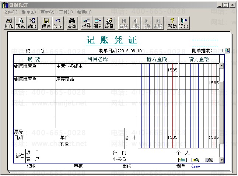Screen dimensions: 238x176
Task: Open the 帮助(H) menu
Action: (x=84, y=12)
